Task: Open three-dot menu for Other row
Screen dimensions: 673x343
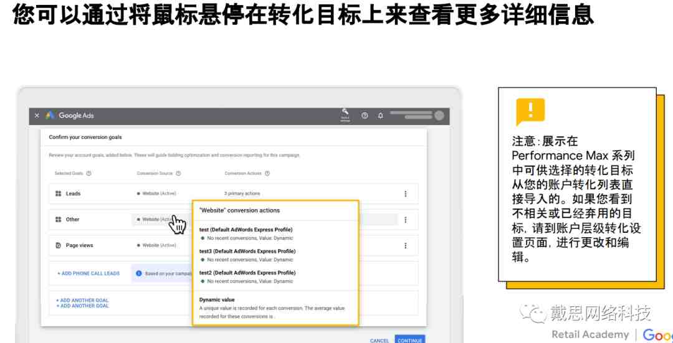Action: (406, 220)
